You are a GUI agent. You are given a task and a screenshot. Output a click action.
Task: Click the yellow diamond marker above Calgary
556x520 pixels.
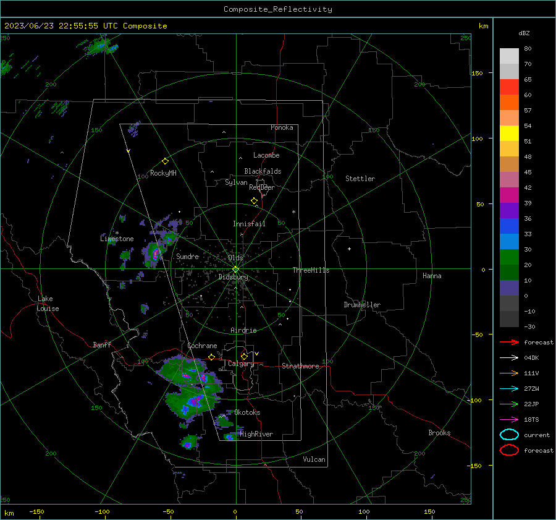(x=244, y=356)
